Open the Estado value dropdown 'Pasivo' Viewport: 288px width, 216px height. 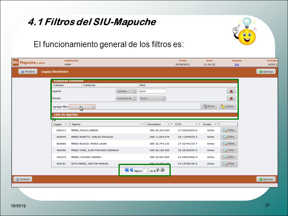click(153, 98)
